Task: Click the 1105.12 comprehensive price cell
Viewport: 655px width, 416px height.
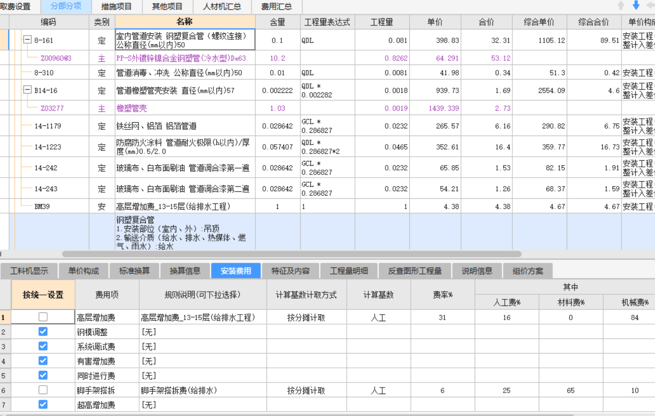Action: coord(539,40)
